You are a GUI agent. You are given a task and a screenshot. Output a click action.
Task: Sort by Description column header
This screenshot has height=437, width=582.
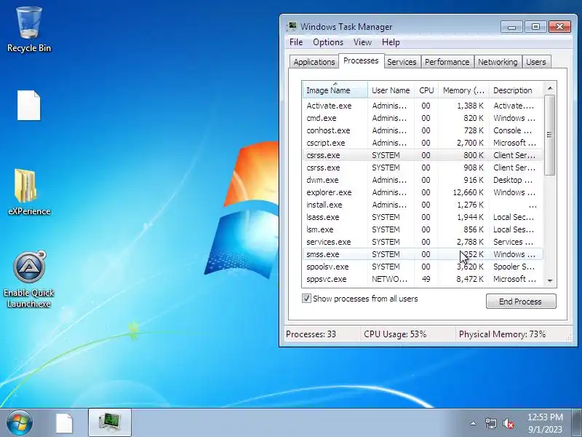click(516, 90)
